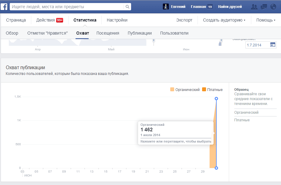Click the 1 июля 2014 date in tooltip
The height and width of the screenshot is (185, 281).
pyautogui.click(x=150, y=135)
